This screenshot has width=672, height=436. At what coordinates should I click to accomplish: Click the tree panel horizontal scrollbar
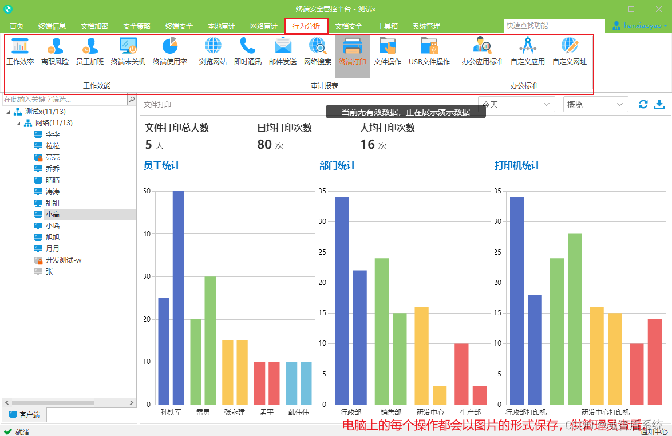53,403
